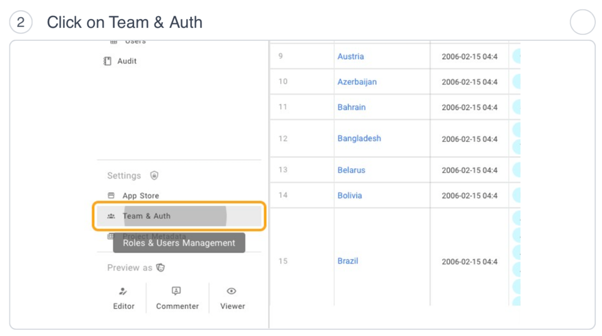602x336 pixels.
Task: Open the Bolivia link
Action: point(349,195)
